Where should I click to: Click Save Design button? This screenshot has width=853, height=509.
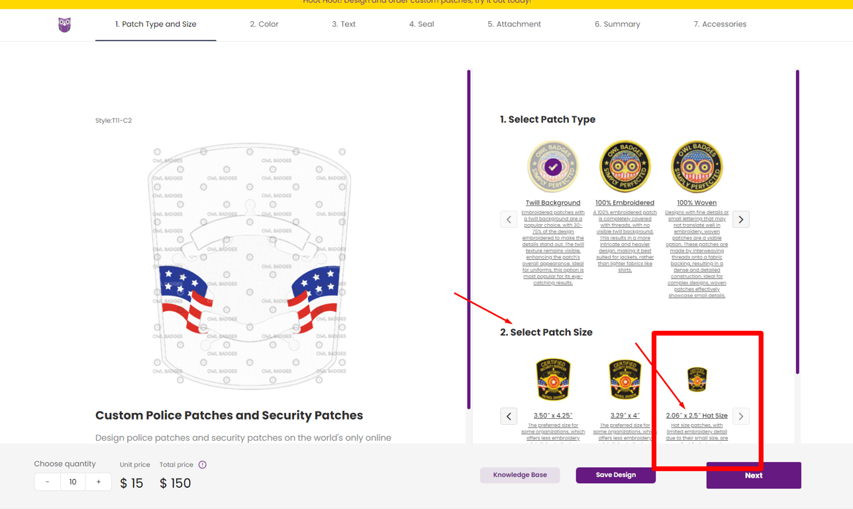[x=615, y=475]
